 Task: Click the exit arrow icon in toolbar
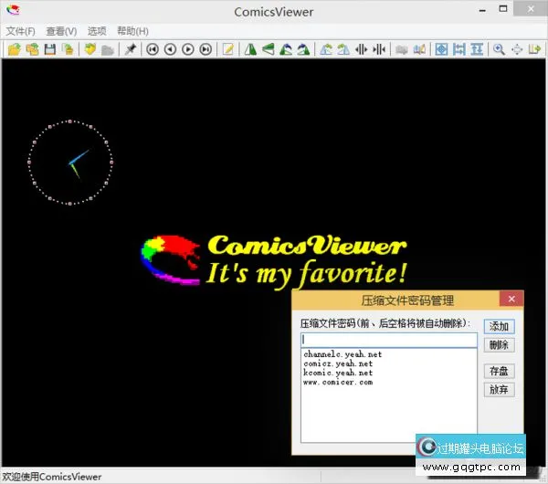coord(534,49)
